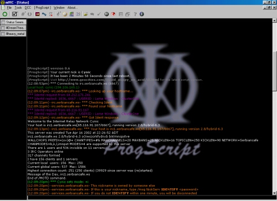Screen dimensions: 277x201
Task: Open the [ProgScript] menu
Action: [x=42, y=8]
